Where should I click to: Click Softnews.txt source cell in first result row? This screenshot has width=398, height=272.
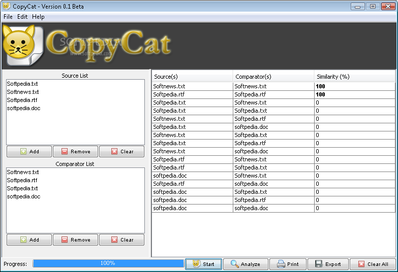[192, 86]
